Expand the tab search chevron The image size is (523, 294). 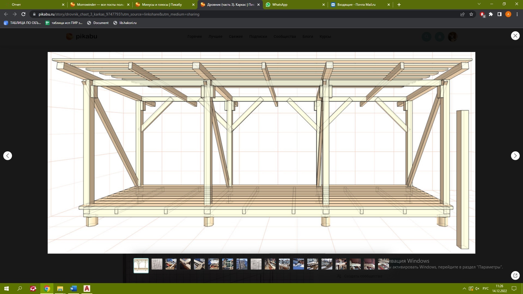point(479,4)
